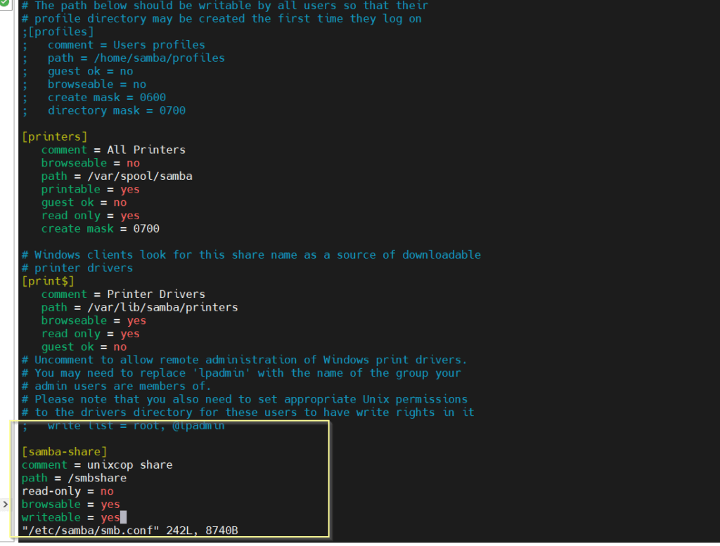Viewport: 720px width, 546px height.
Task: Select the line 'comment = unixcop share'
Action: point(97,464)
